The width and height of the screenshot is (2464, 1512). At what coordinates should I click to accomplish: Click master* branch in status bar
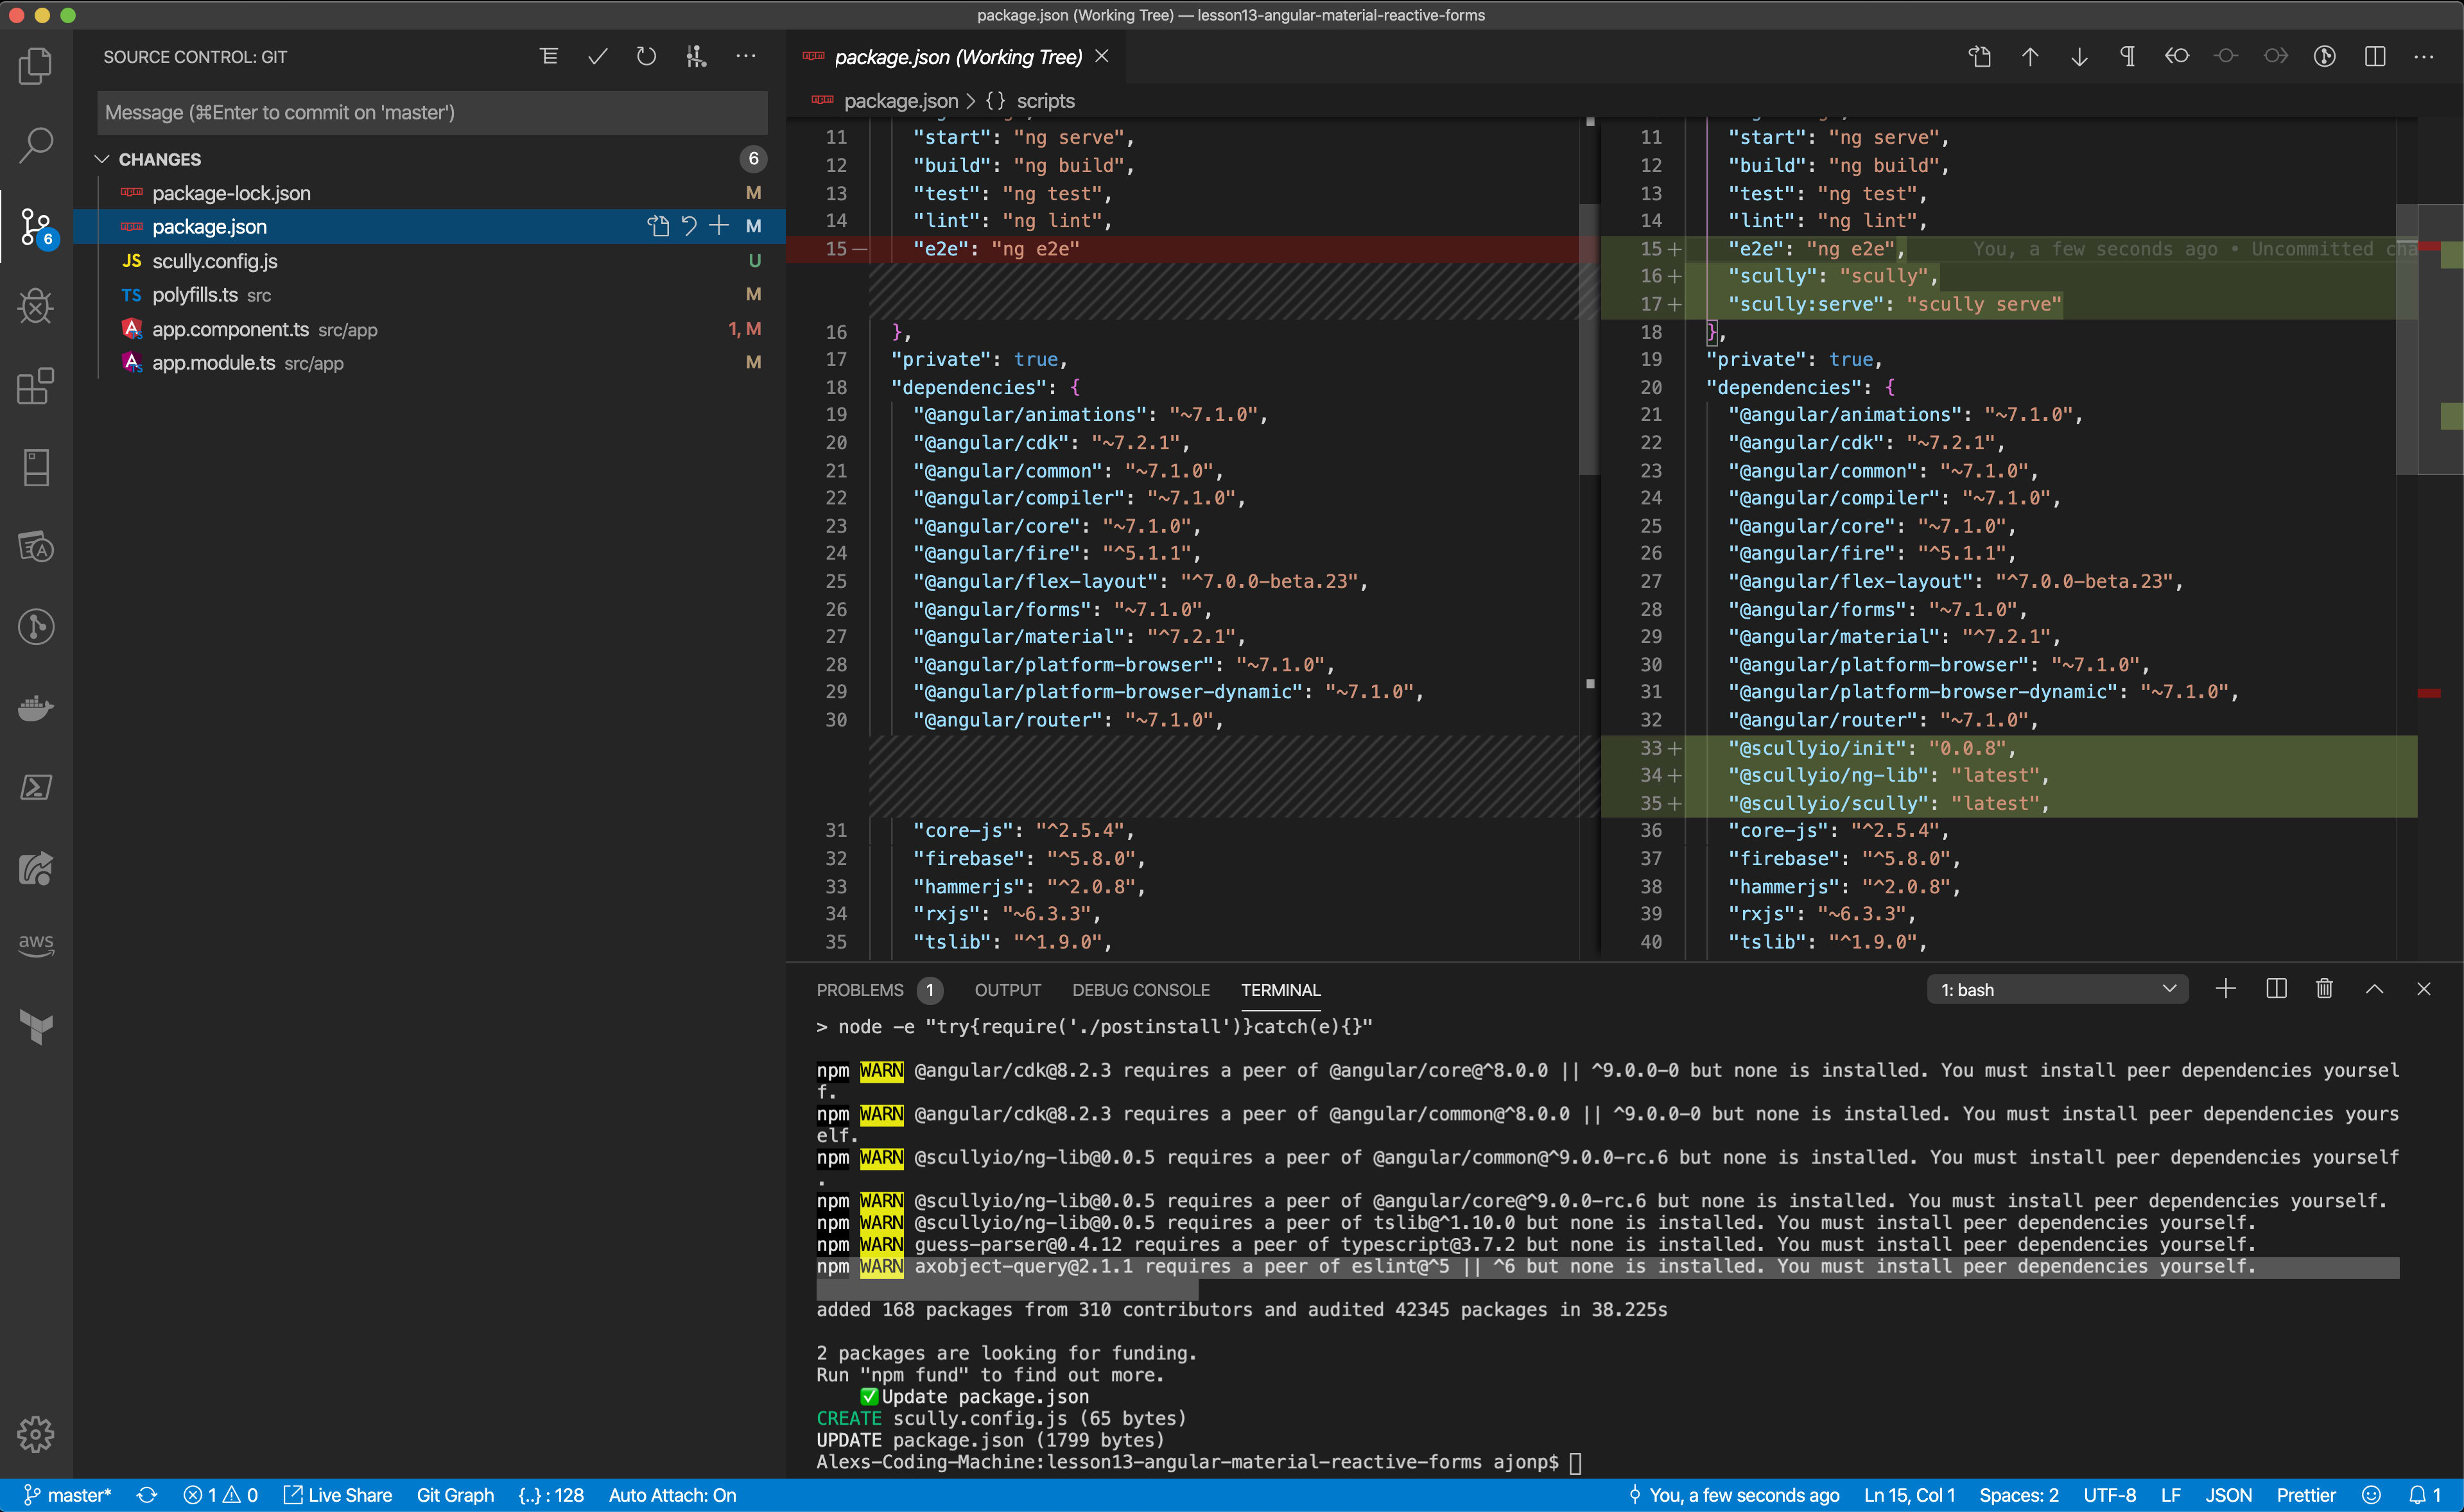(x=68, y=1495)
